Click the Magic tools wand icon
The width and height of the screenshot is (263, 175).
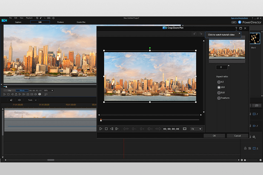pos(11,100)
